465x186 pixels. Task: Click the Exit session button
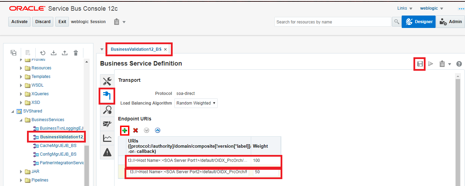[62, 21]
